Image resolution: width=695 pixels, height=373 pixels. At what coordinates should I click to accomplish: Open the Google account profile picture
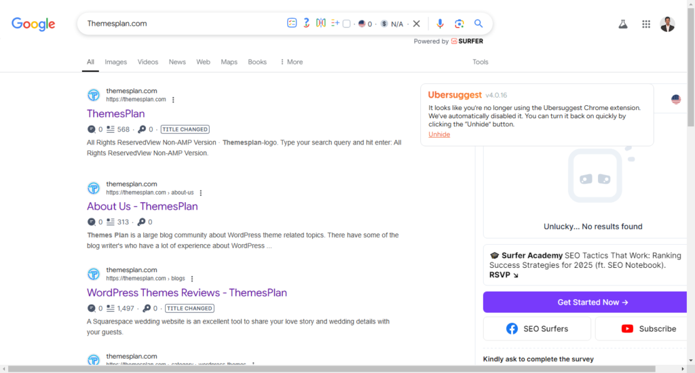[x=668, y=24]
